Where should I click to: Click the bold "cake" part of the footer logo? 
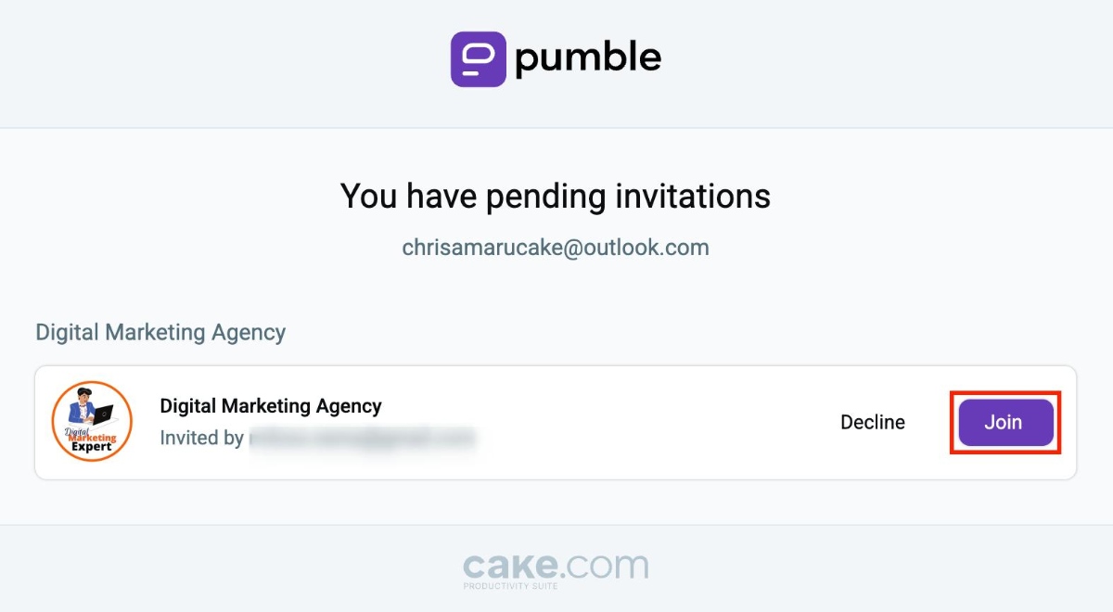(510, 566)
